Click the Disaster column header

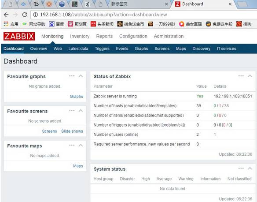pos(127,179)
